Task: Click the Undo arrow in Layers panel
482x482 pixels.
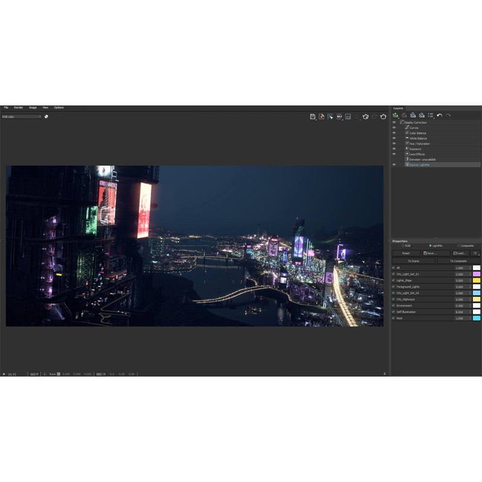Action: 439,115
